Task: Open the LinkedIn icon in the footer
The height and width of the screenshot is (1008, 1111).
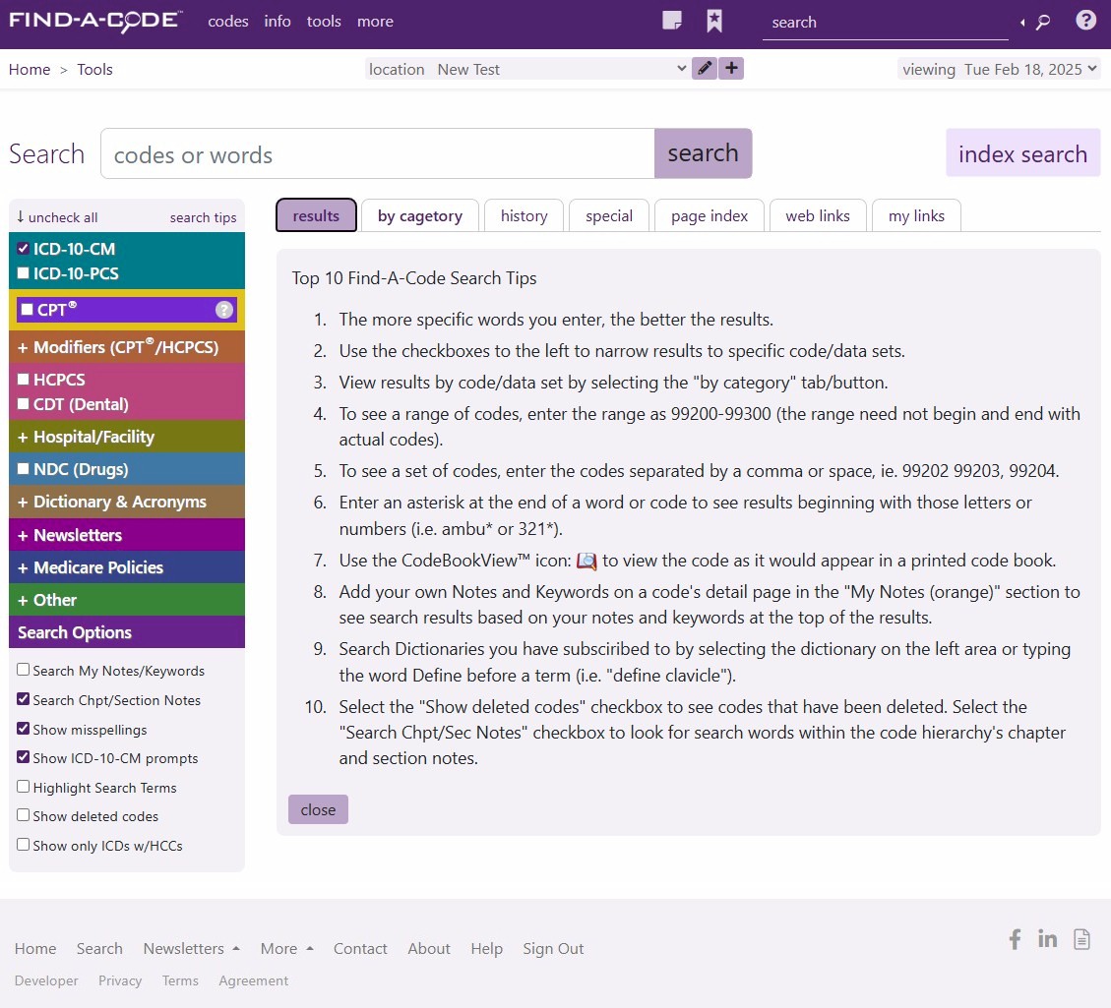Action: (x=1047, y=938)
